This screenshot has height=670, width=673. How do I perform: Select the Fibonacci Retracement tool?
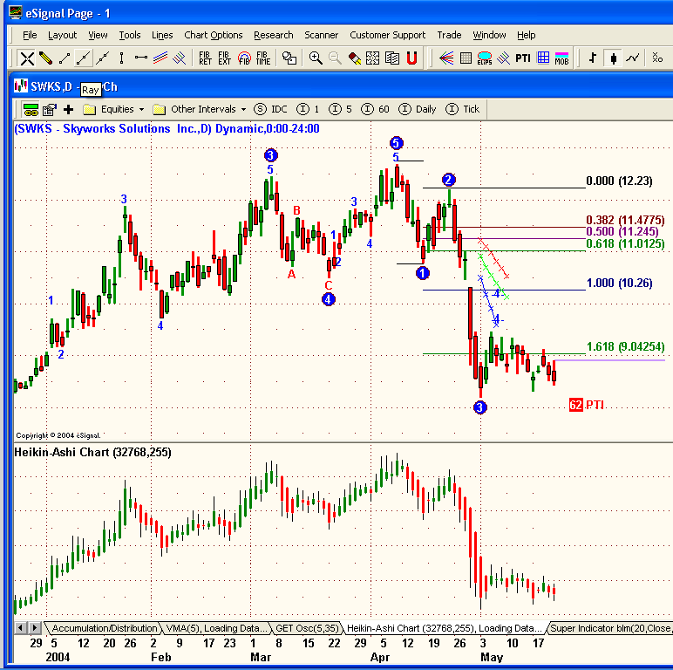point(205,58)
